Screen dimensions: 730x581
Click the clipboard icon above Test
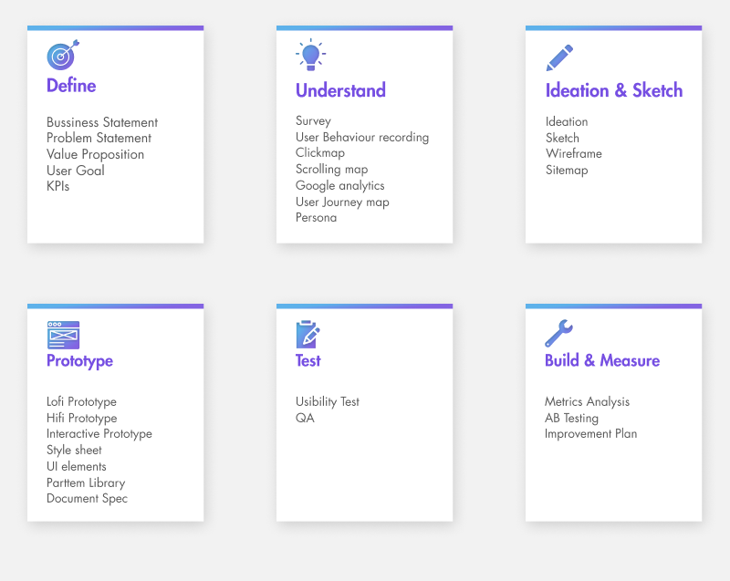pos(308,334)
